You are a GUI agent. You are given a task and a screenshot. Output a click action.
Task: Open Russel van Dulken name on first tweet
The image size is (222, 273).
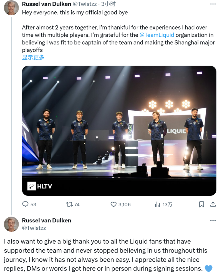pyautogui.click(x=46, y=4)
